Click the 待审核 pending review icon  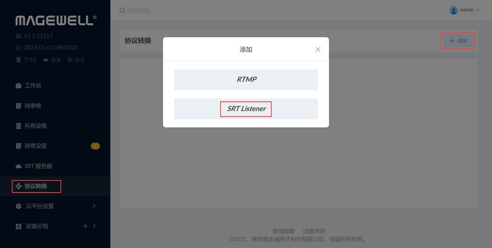[18, 106]
